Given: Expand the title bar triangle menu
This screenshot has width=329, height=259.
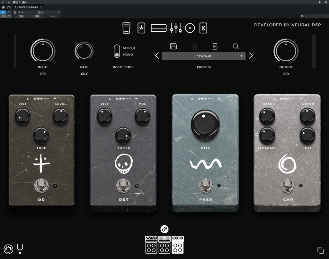Looking at the screenshot, I should [x=3, y=2].
